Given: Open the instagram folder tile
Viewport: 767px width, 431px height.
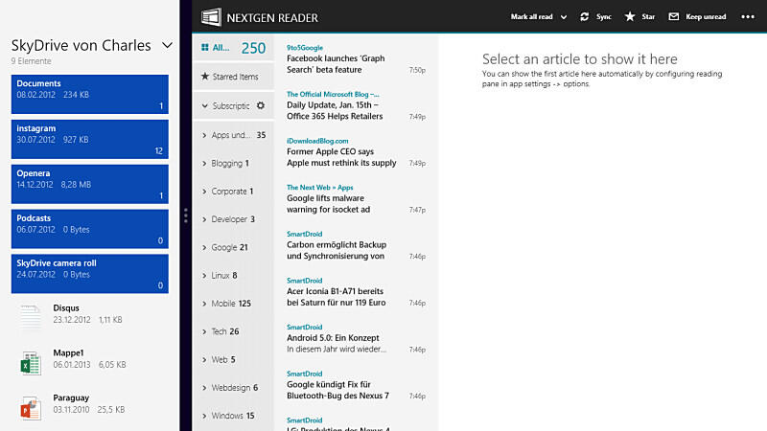Looking at the screenshot, I should [x=90, y=139].
